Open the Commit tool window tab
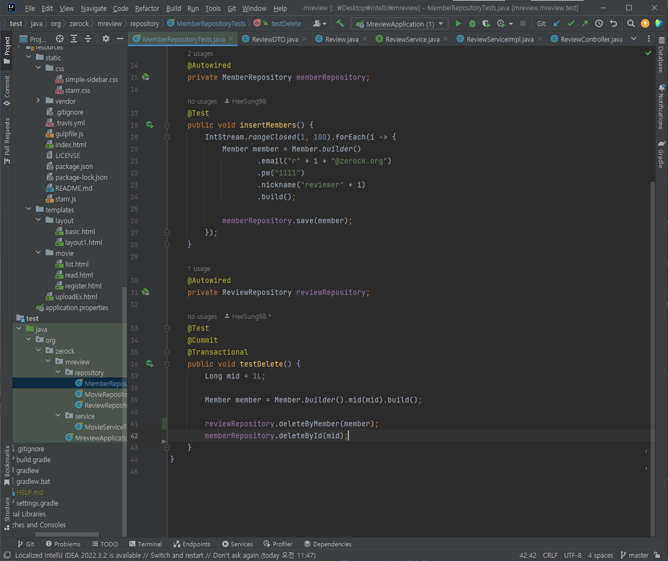Image resolution: width=668 pixels, height=561 pixels. click(x=7, y=90)
